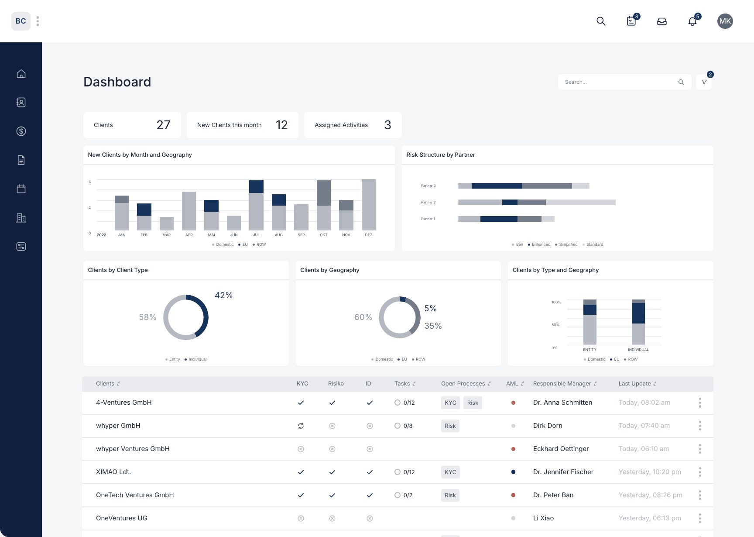The image size is (754, 537).
Task: Toggle the task circle for 4-Ventures GmbH
Action: click(398, 403)
